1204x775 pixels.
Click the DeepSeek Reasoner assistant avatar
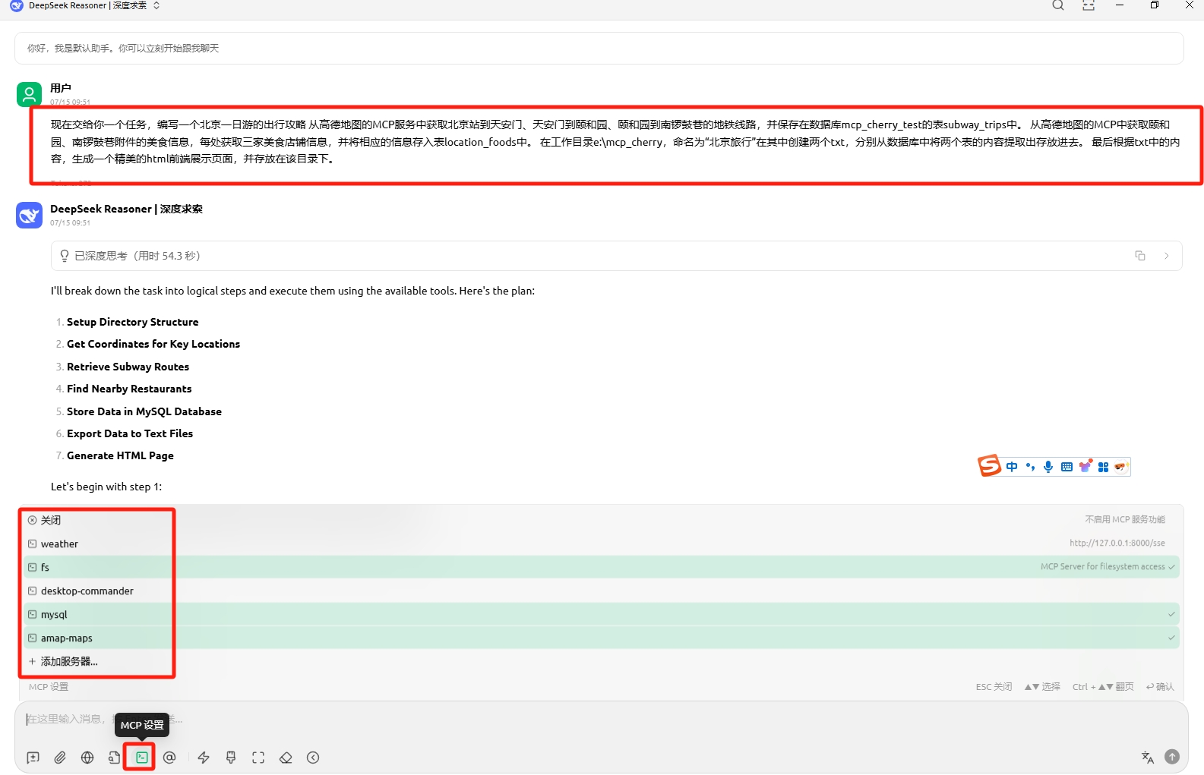(29, 215)
